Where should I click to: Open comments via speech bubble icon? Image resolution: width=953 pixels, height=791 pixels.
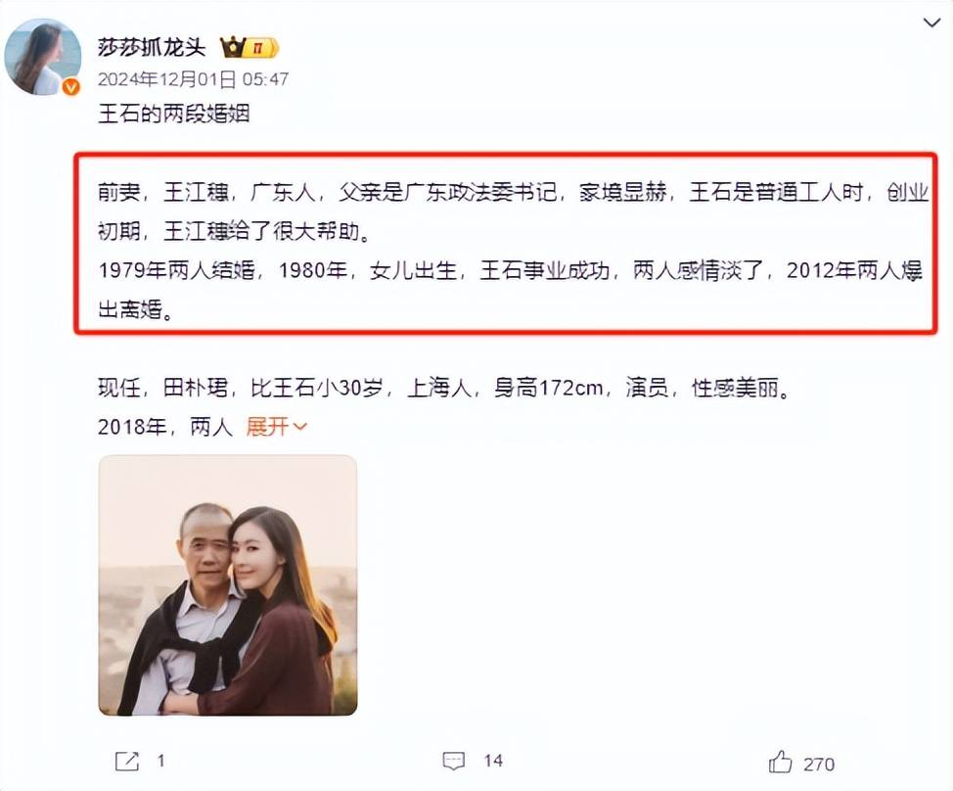click(453, 762)
